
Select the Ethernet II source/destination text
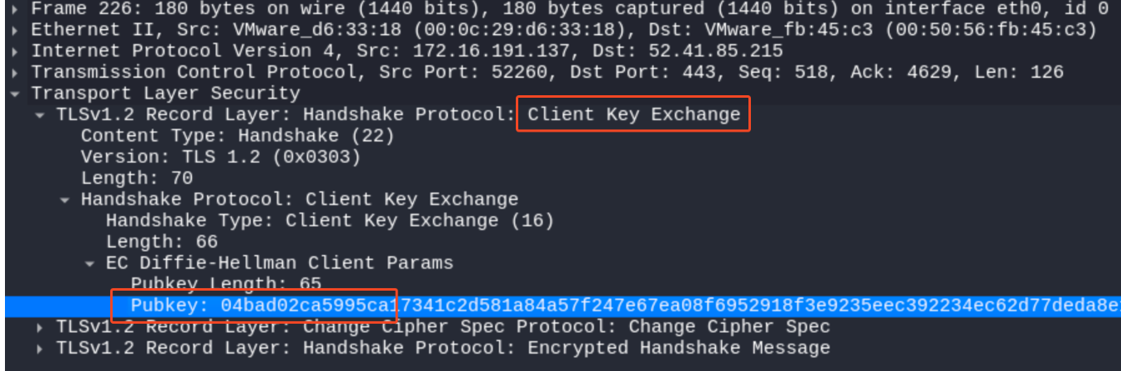coord(563,30)
